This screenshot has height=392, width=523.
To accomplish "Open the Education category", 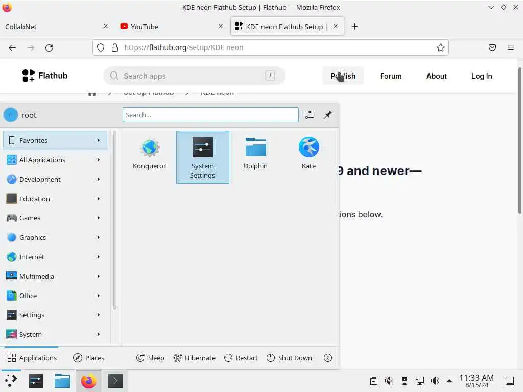I will point(55,199).
